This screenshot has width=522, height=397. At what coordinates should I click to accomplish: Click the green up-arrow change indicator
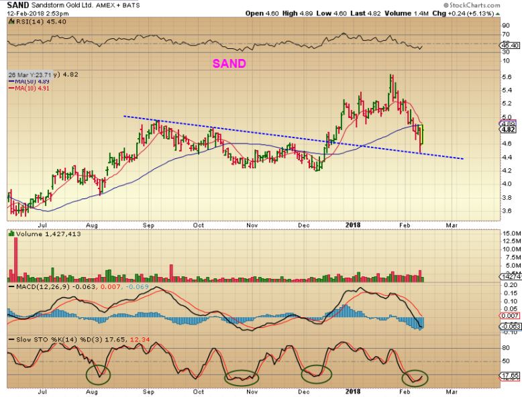pos(497,13)
